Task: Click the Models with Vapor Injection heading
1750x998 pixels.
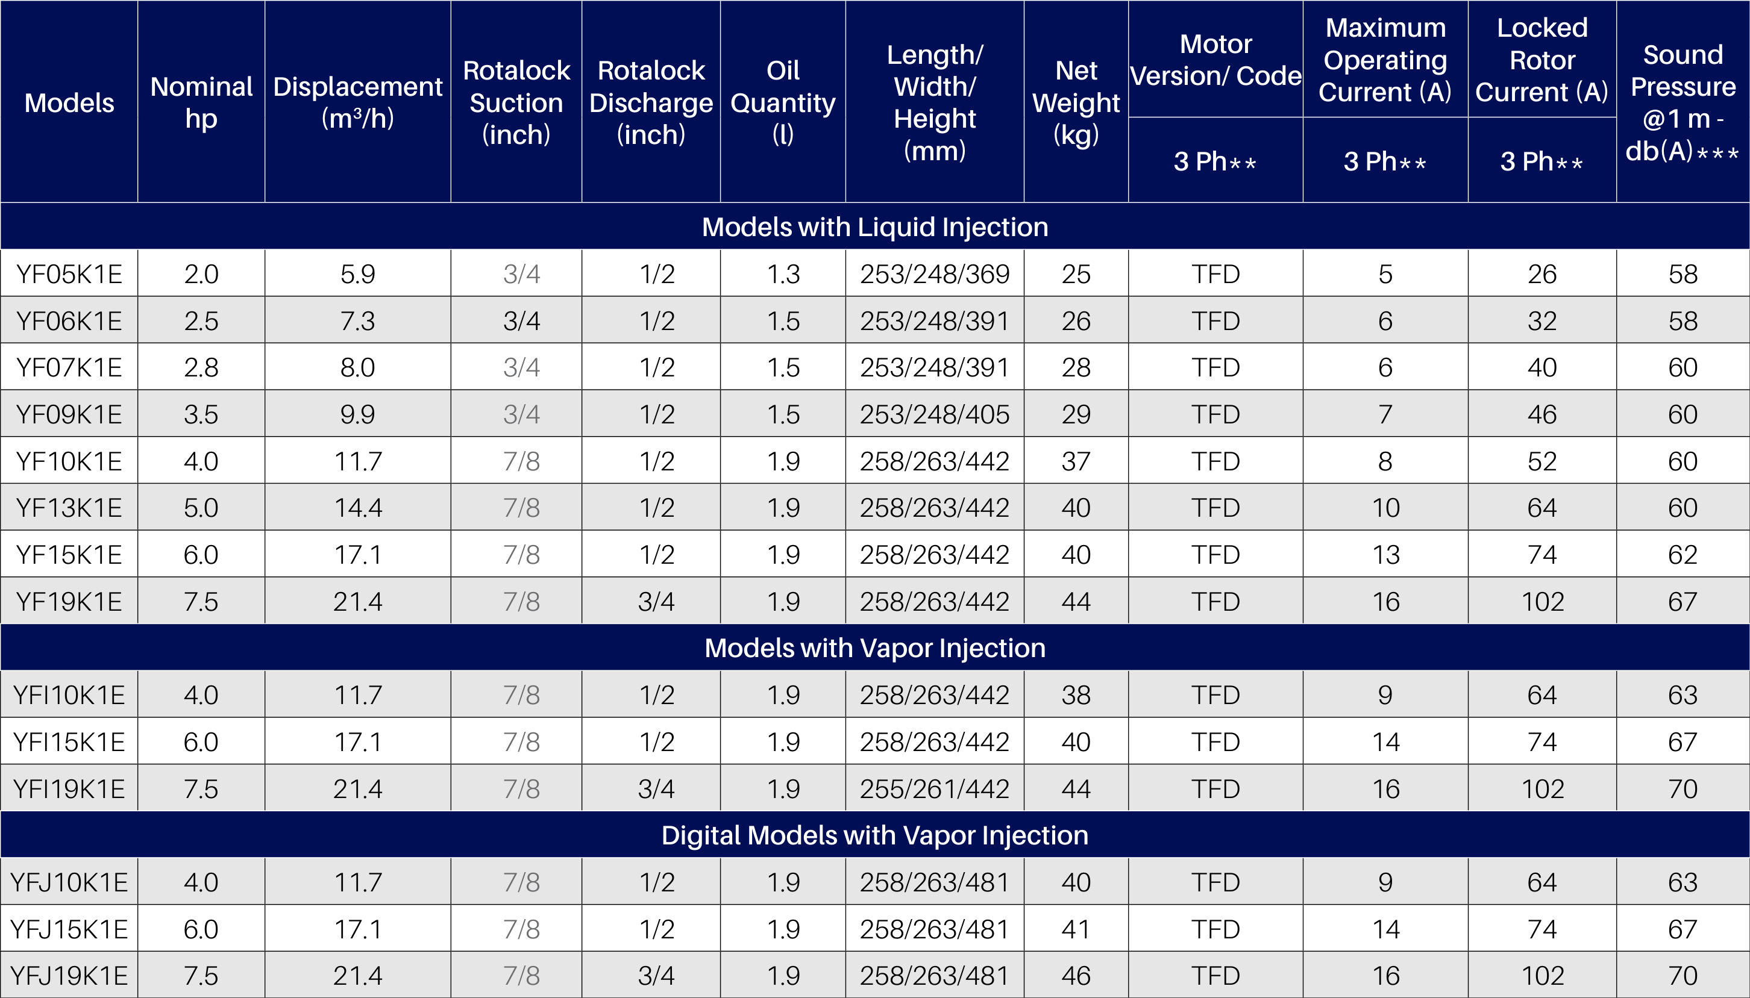Action: 875,647
